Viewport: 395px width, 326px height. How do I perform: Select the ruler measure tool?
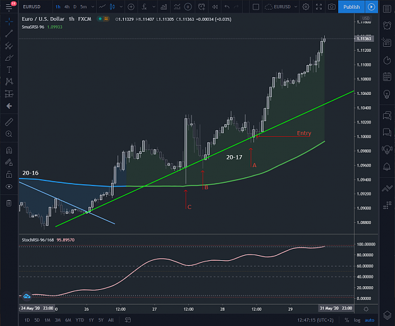click(9, 122)
